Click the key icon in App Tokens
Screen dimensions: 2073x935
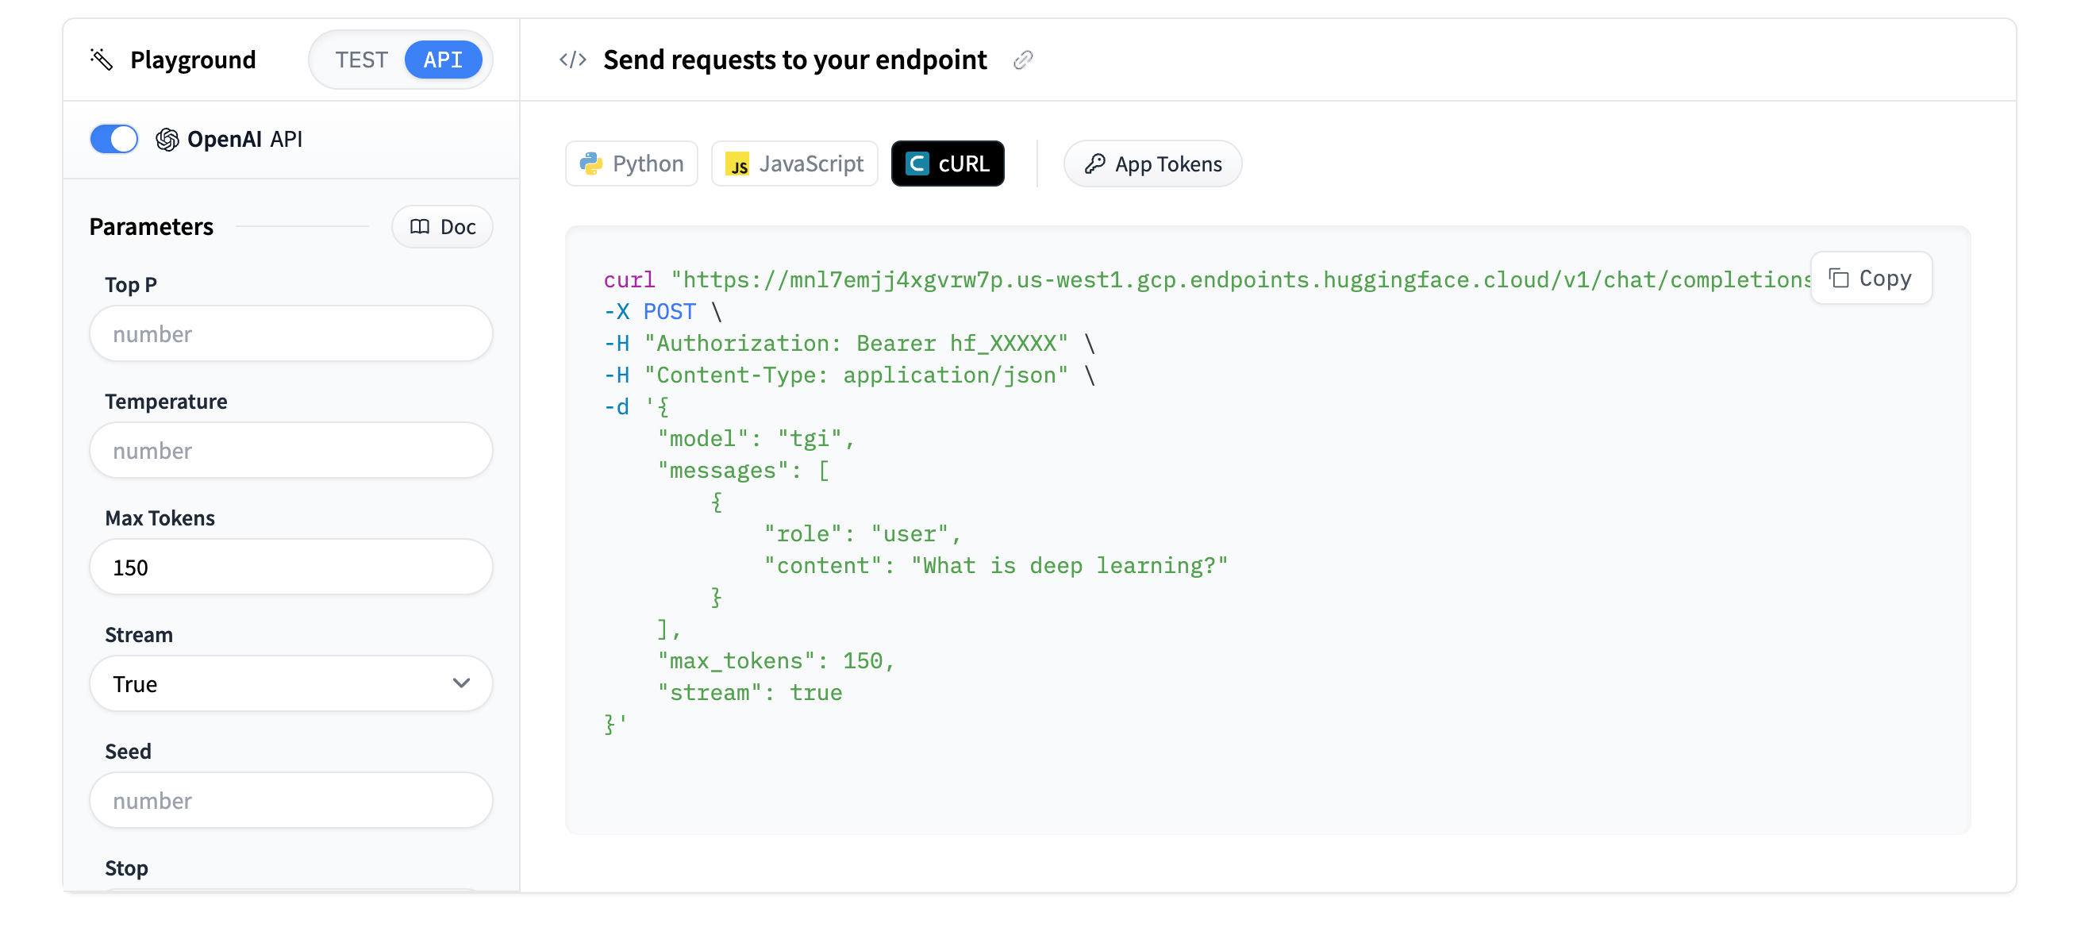1094,164
